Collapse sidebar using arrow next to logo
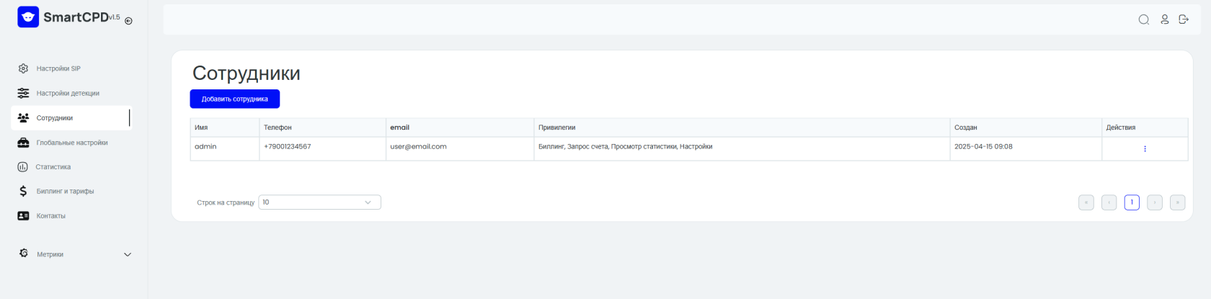 128,21
